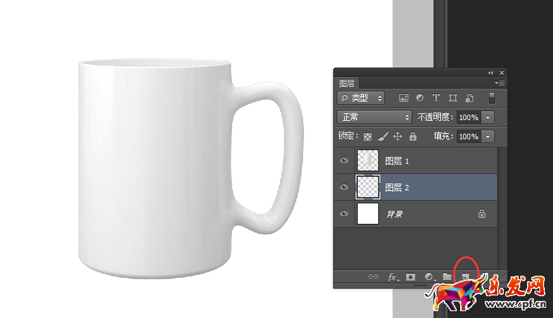Click the smart object filter icon
553x318 pixels.
click(469, 98)
